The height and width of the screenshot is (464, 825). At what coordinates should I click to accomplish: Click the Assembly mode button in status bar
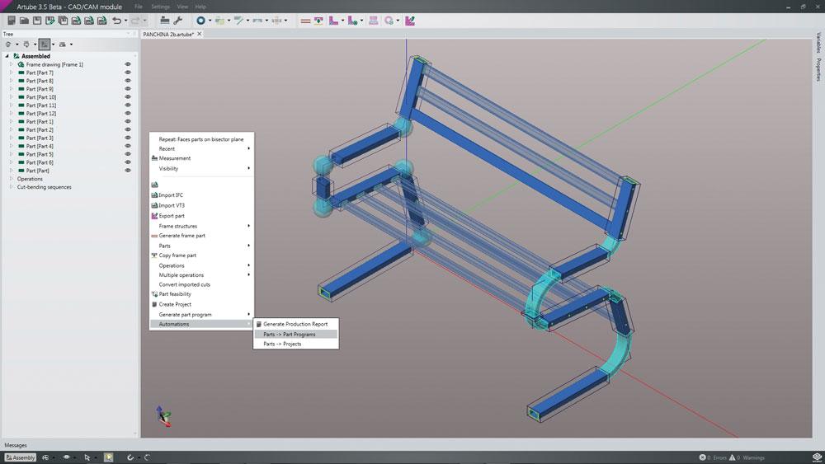click(21, 457)
